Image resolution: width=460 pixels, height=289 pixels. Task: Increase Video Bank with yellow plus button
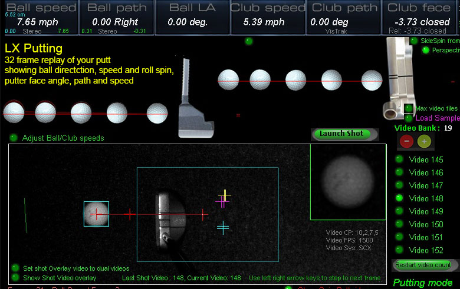(x=424, y=141)
